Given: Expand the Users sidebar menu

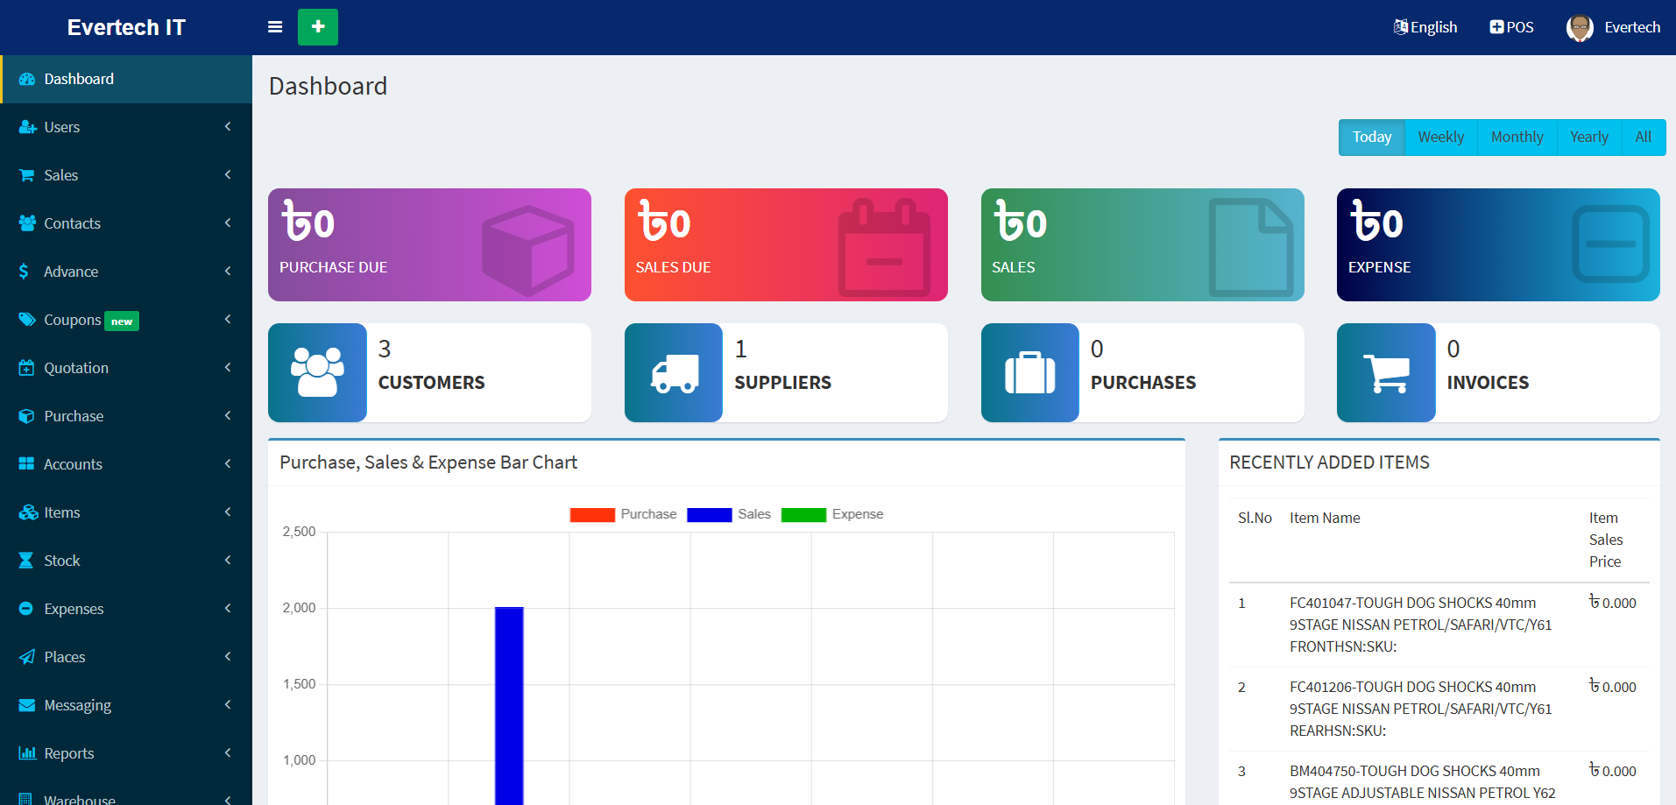Looking at the screenshot, I should pos(126,127).
